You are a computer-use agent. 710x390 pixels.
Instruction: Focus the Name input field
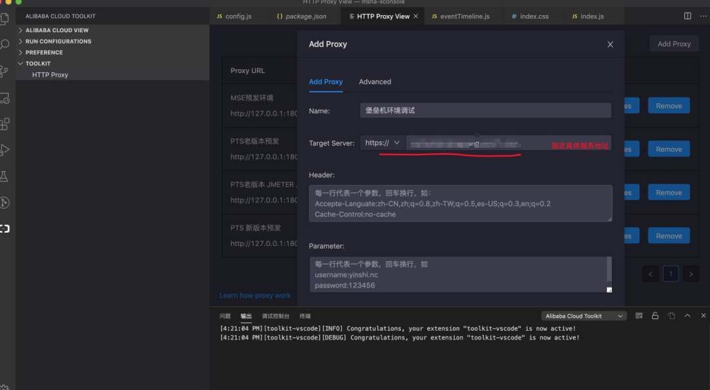(x=485, y=110)
